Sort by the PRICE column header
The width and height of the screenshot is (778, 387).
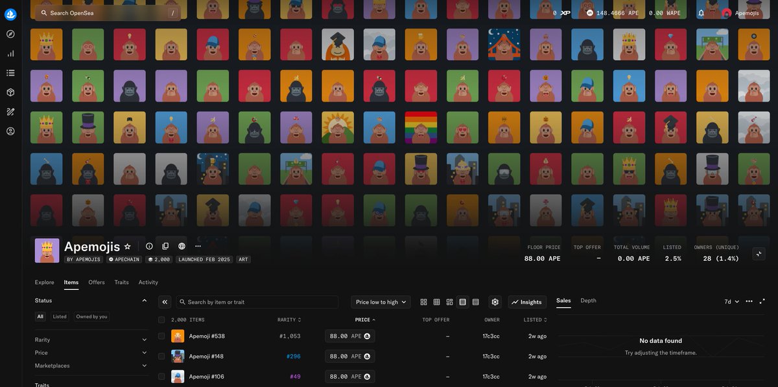coord(365,320)
